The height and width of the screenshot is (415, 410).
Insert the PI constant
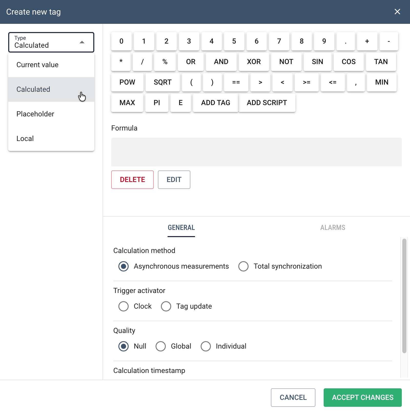point(157,103)
